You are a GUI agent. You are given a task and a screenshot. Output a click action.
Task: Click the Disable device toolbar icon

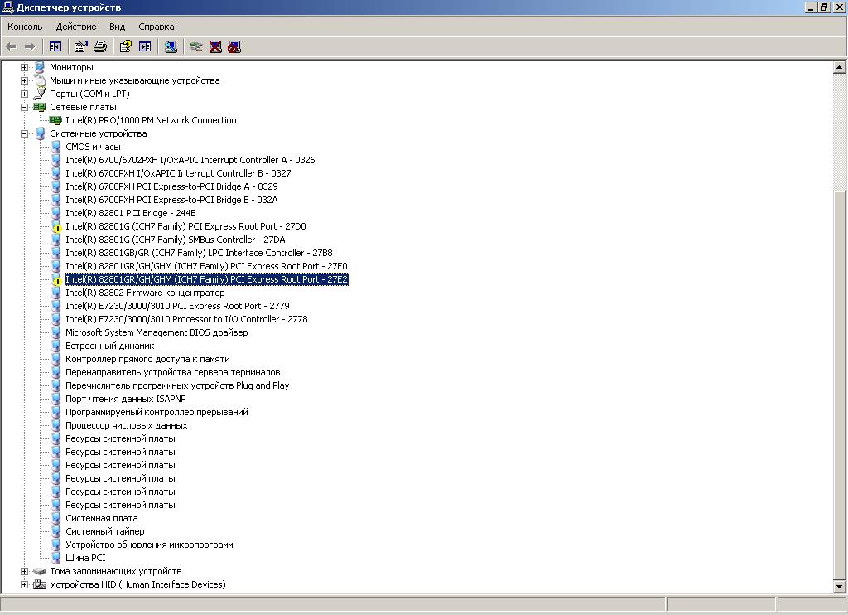coord(234,46)
